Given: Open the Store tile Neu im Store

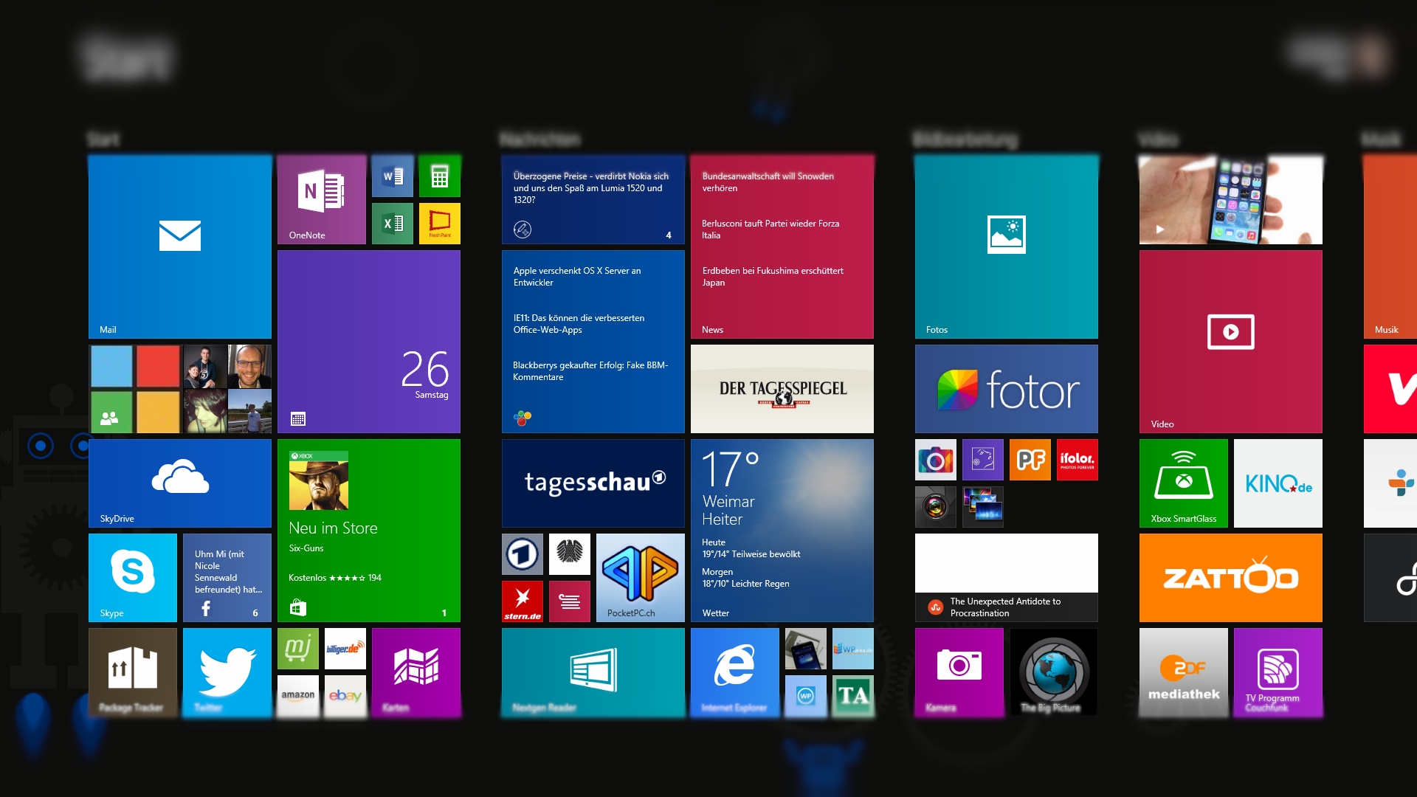Looking at the screenshot, I should (369, 531).
